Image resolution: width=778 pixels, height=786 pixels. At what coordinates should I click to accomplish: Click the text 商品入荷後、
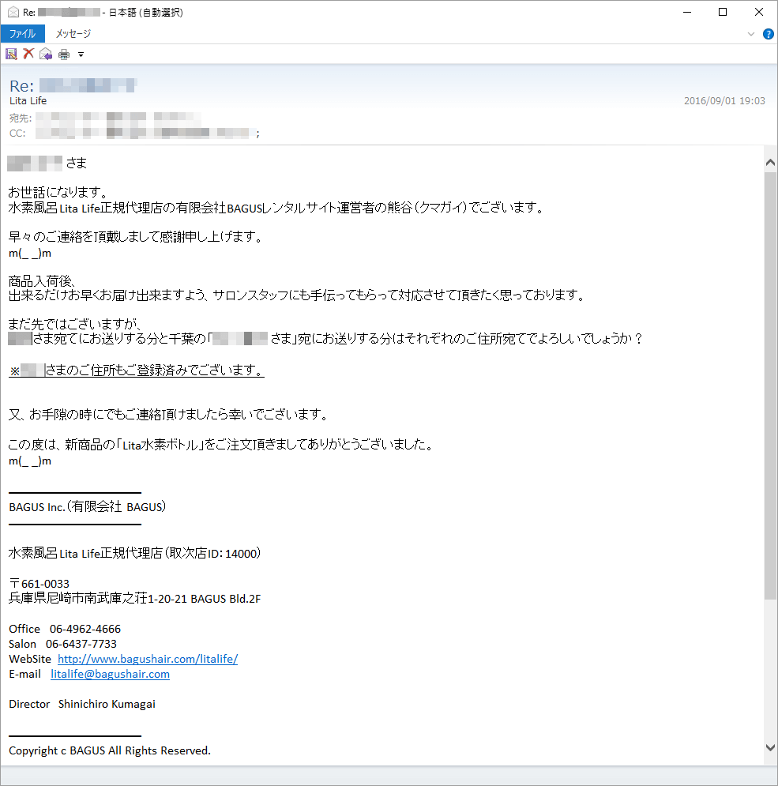pos(42,280)
